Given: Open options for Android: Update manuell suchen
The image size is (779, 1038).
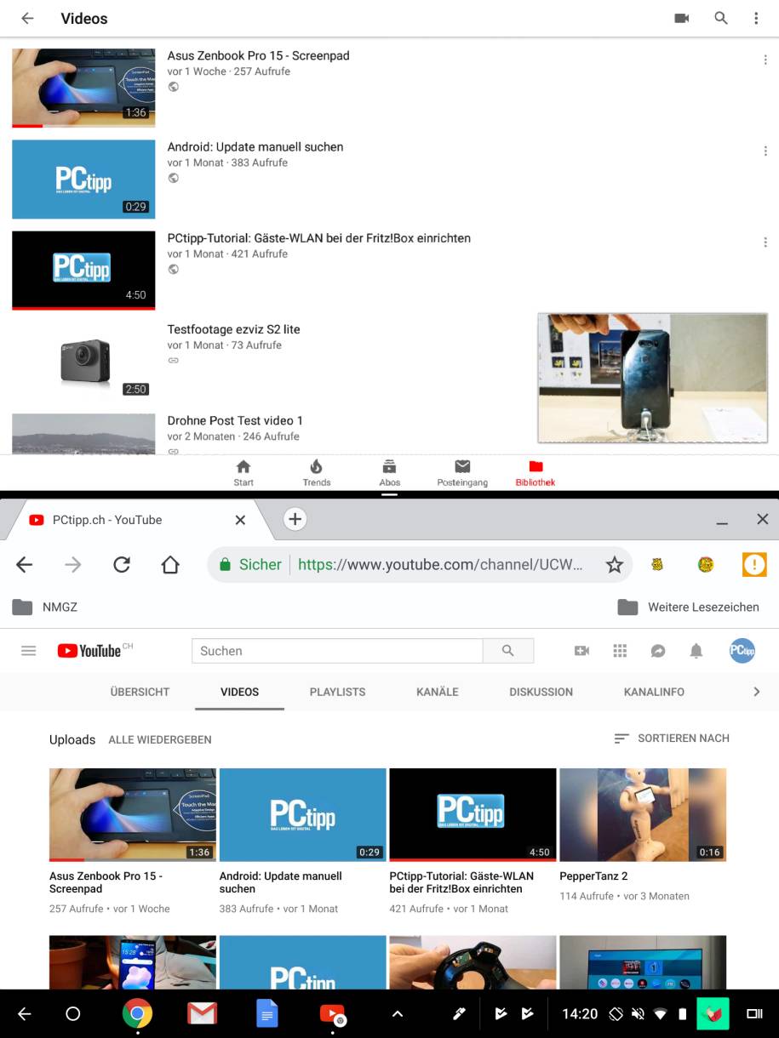Looking at the screenshot, I should (x=765, y=151).
